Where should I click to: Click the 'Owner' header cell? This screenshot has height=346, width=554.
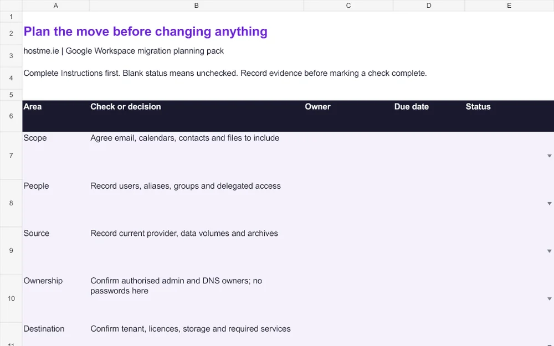pos(348,116)
